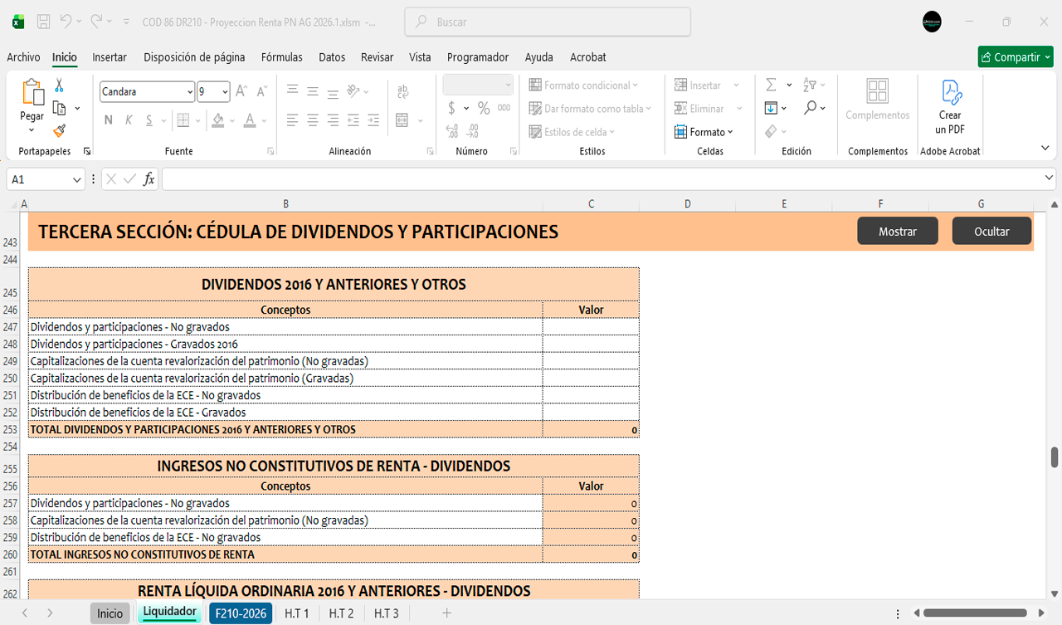1062x625 pixels.
Task: Expand the Formato cells dropdown
Action: tap(704, 132)
